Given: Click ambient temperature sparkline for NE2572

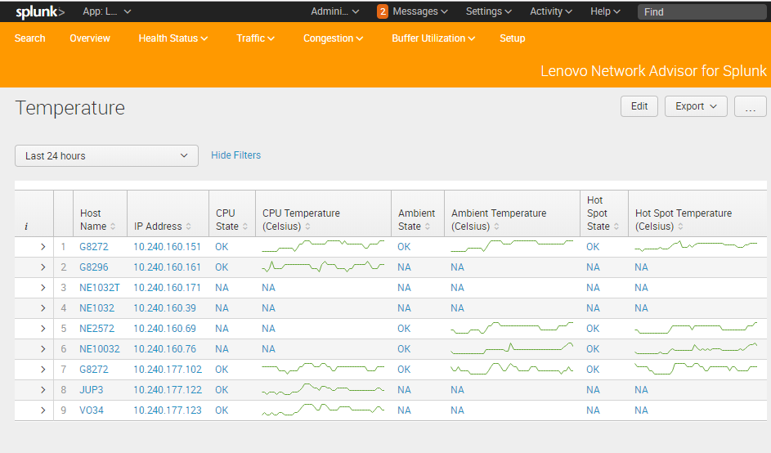Looking at the screenshot, I should (512, 328).
